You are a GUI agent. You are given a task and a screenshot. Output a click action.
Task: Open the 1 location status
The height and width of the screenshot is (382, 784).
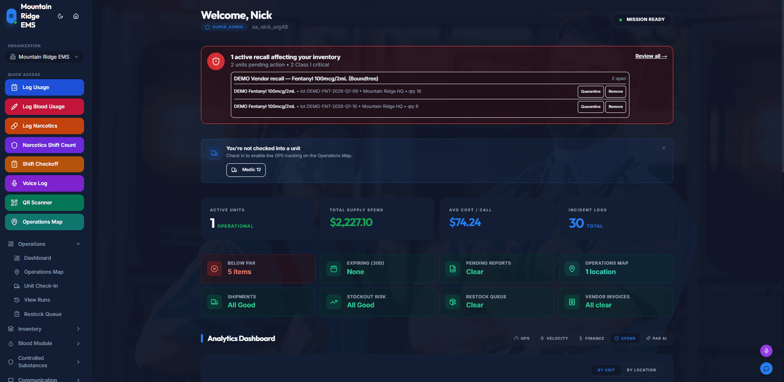600,272
